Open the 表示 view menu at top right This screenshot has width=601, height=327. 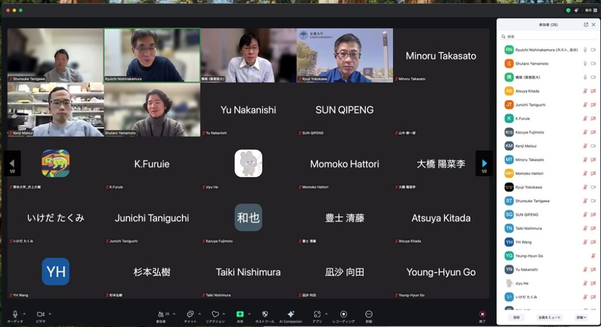[x=589, y=11]
